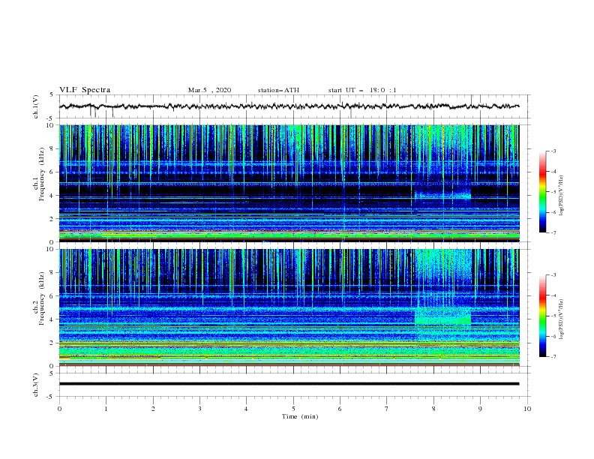Click the "-5" tick of the ch.3(V) panel
Screen dimensions: 594x459
pos(50,397)
